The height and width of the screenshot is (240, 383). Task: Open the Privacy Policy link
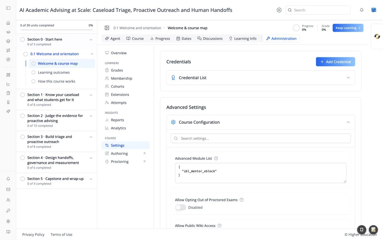pos(33,235)
